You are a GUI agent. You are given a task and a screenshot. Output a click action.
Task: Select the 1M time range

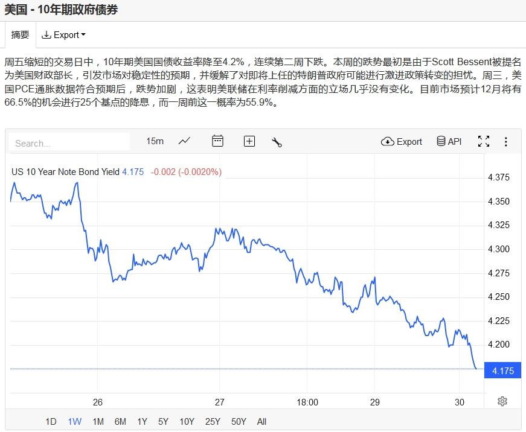[98, 422]
